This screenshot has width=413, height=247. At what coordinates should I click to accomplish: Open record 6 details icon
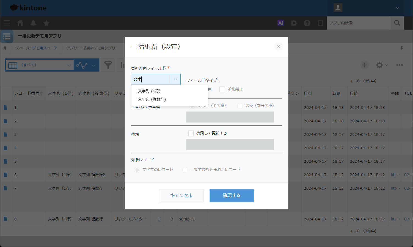pyautogui.click(x=5, y=175)
